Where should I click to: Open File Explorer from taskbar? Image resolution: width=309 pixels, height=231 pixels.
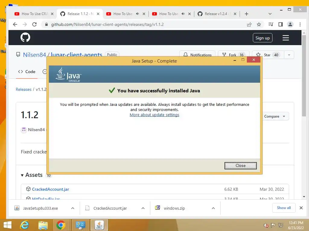pyautogui.click(x=43, y=225)
